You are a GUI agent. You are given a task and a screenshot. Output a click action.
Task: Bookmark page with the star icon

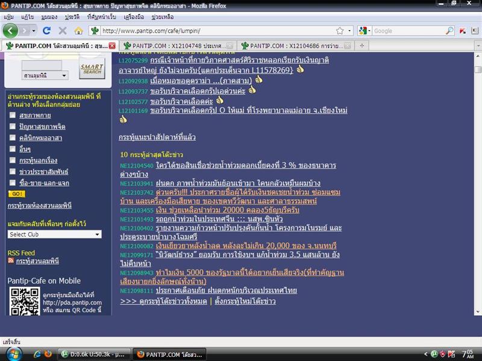[340, 31]
